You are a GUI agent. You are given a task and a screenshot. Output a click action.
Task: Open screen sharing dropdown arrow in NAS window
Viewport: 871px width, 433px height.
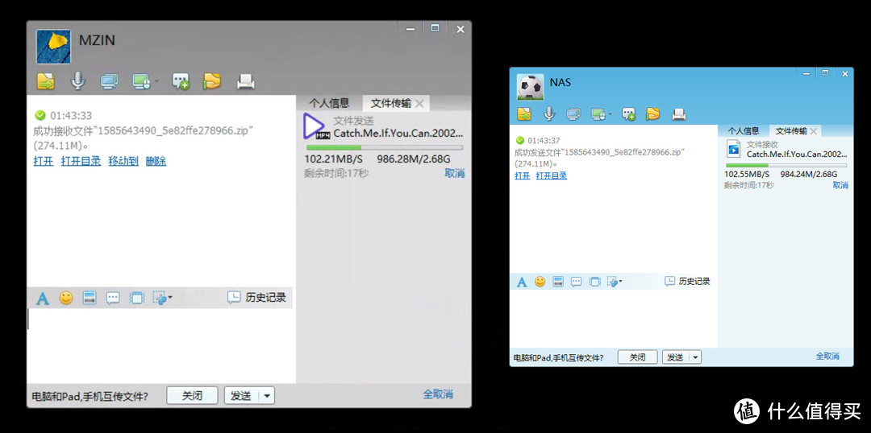tap(610, 114)
